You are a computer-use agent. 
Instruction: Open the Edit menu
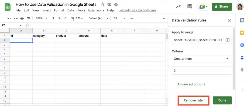point(26,10)
